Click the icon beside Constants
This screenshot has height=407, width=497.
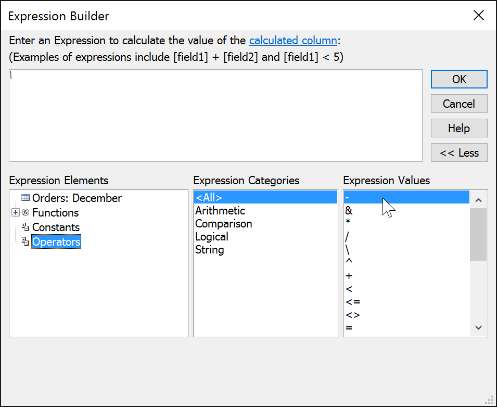25,227
